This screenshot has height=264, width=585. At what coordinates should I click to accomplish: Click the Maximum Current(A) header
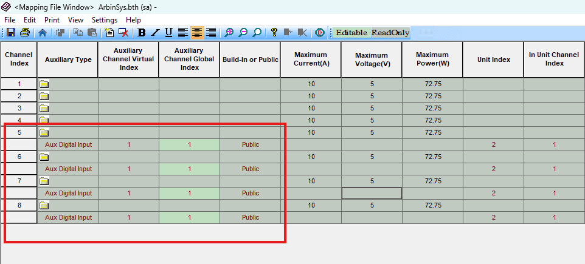[x=311, y=59]
